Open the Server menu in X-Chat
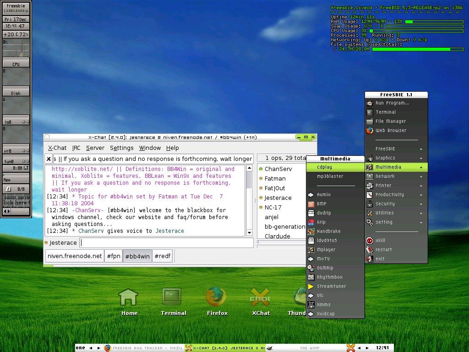 [95, 148]
